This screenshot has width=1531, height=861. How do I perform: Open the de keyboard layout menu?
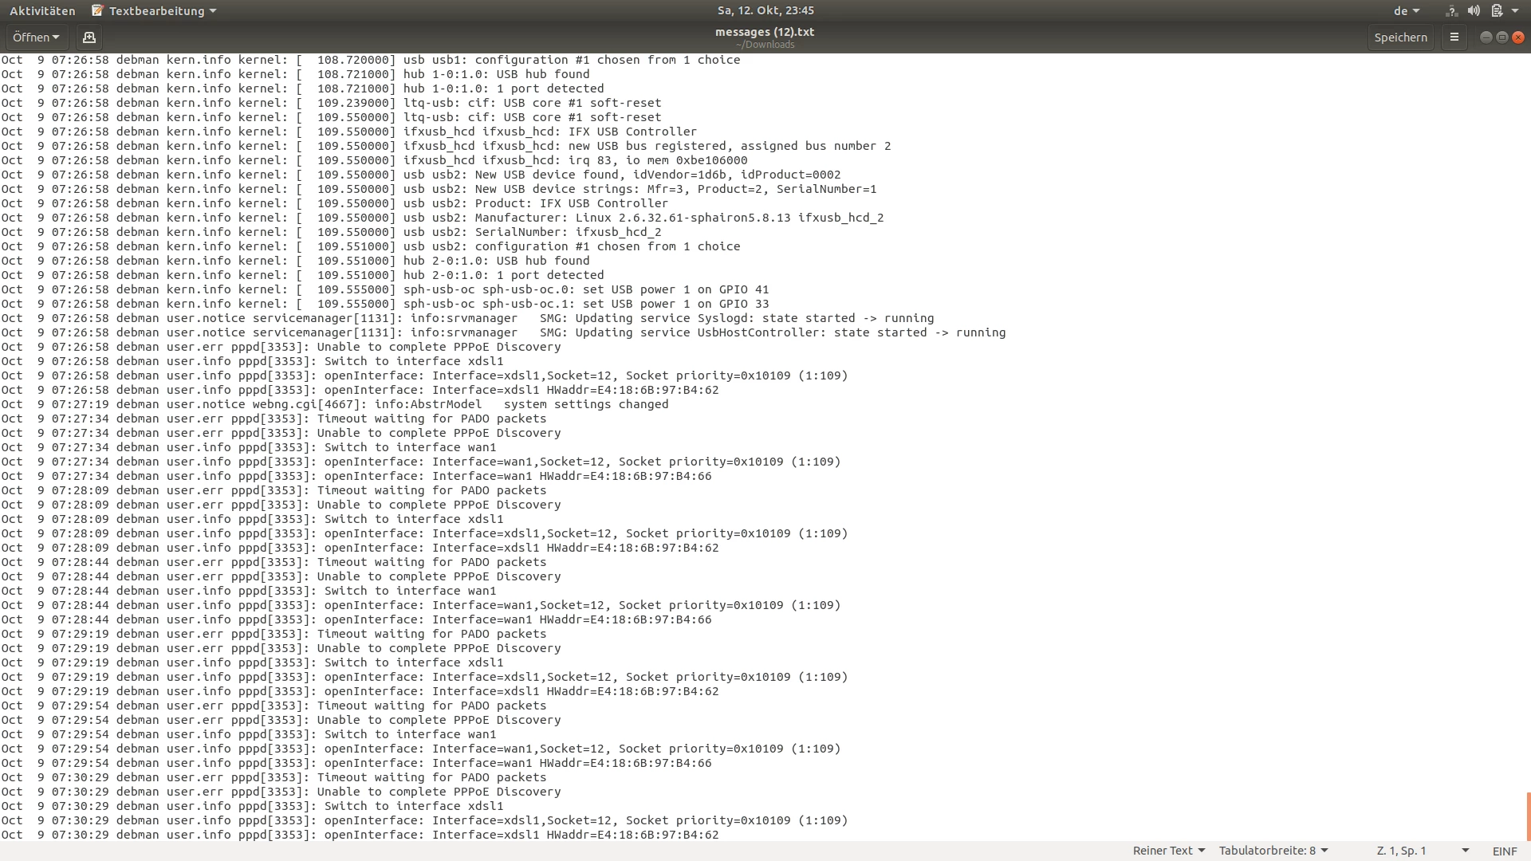(1407, 11)
